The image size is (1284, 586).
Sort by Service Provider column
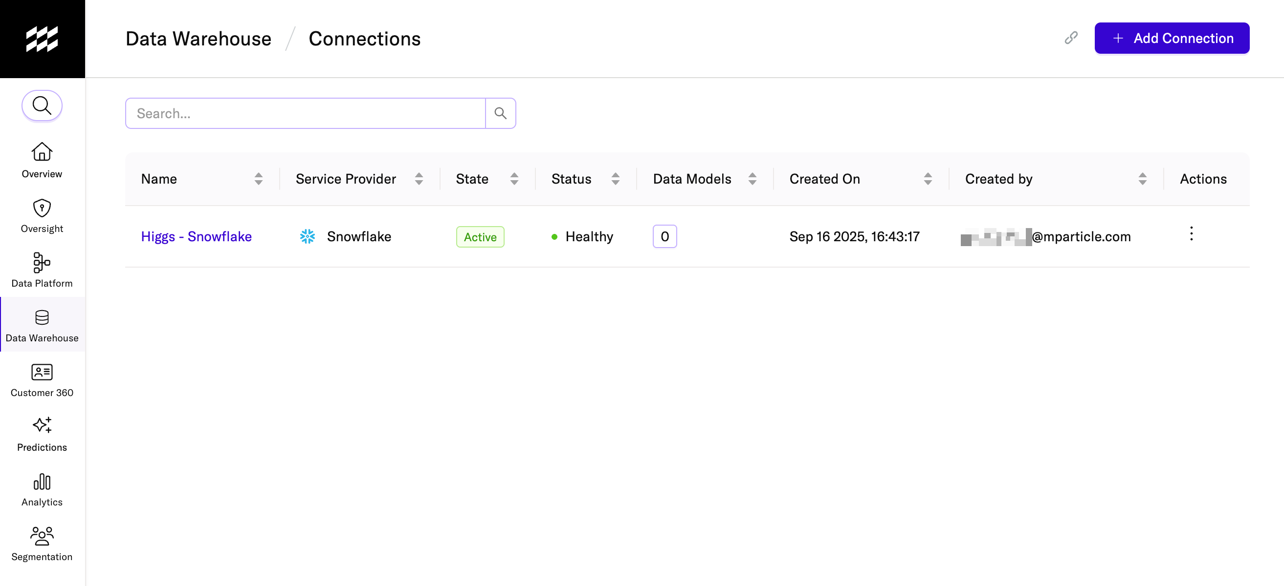419,179
